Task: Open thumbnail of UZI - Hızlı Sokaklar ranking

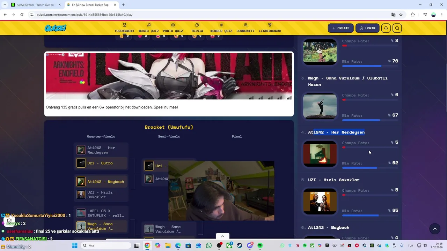Action: (x=320, y=201)
